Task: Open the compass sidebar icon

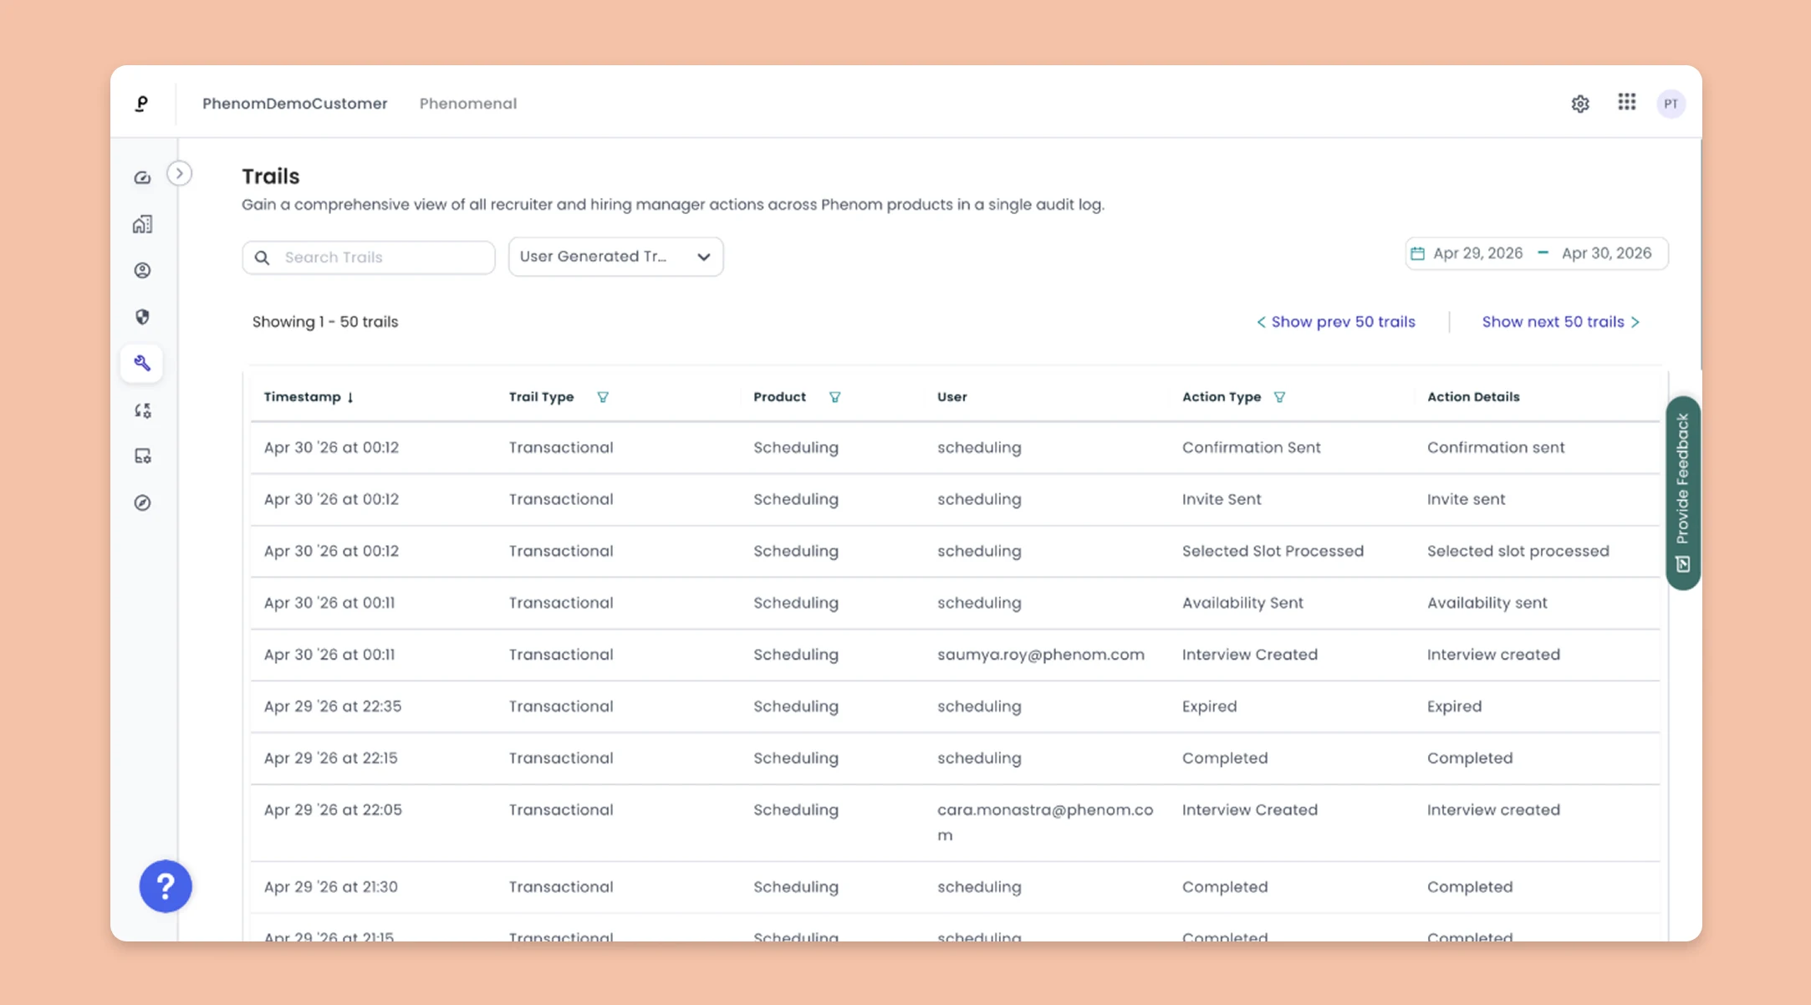Action: point(142,502)
